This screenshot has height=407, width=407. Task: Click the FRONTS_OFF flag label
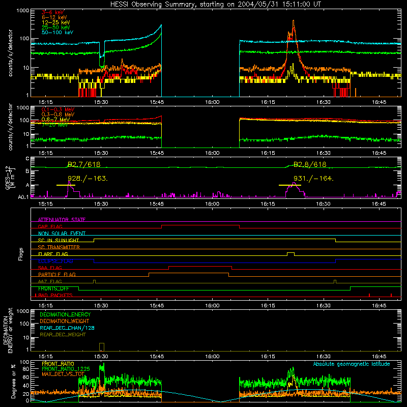pyautogui.click(x=53, y=288)
